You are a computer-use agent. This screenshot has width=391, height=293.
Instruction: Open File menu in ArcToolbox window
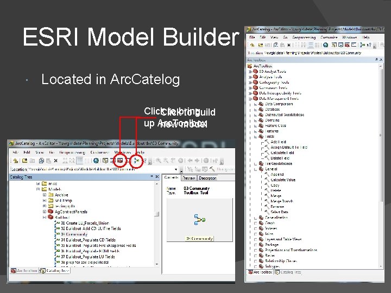(252, 37)
